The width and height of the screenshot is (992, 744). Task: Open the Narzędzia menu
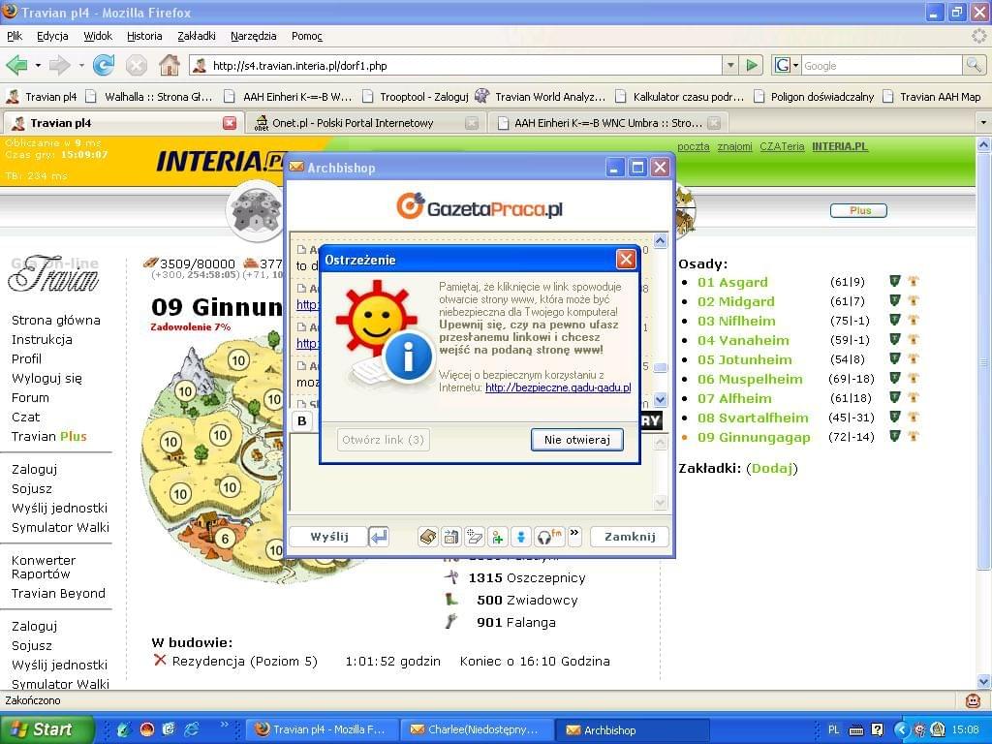point(253,36)
